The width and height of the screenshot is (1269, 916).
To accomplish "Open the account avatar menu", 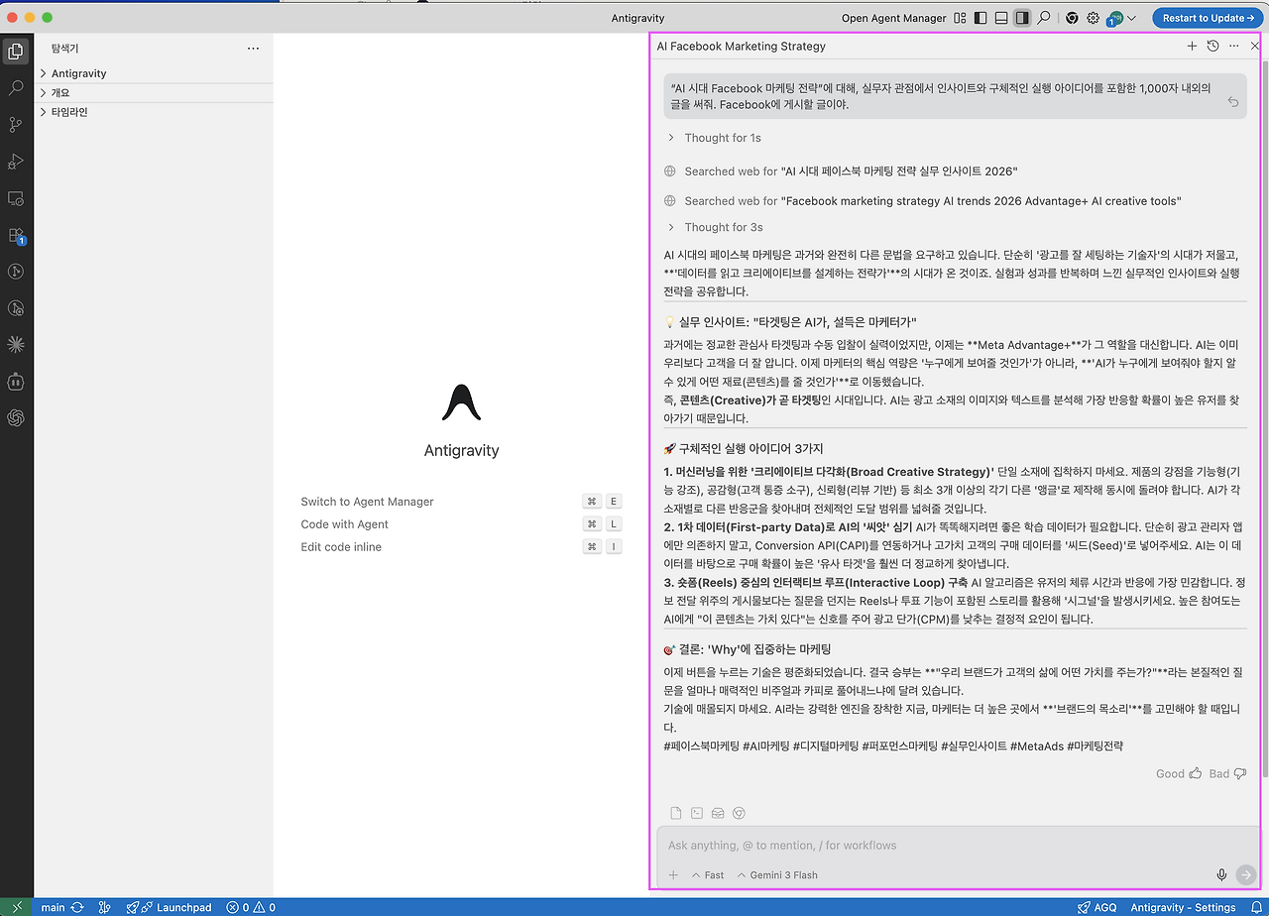I will [x=1121, y=18].
